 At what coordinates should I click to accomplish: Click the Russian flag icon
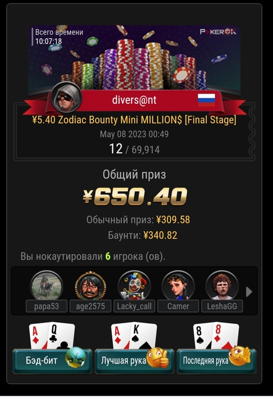pyautogui.click(x=206, y=100)
